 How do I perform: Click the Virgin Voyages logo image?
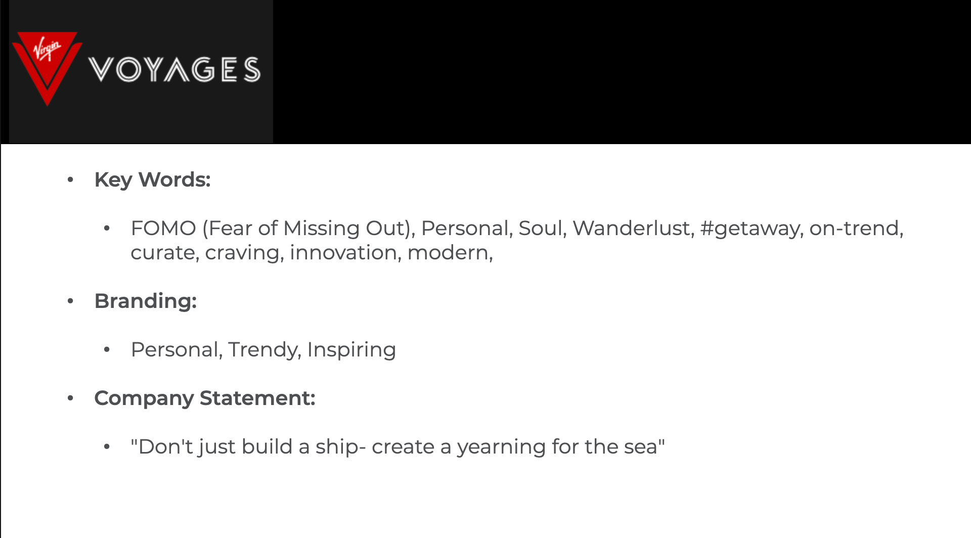[x=141, y=71]
